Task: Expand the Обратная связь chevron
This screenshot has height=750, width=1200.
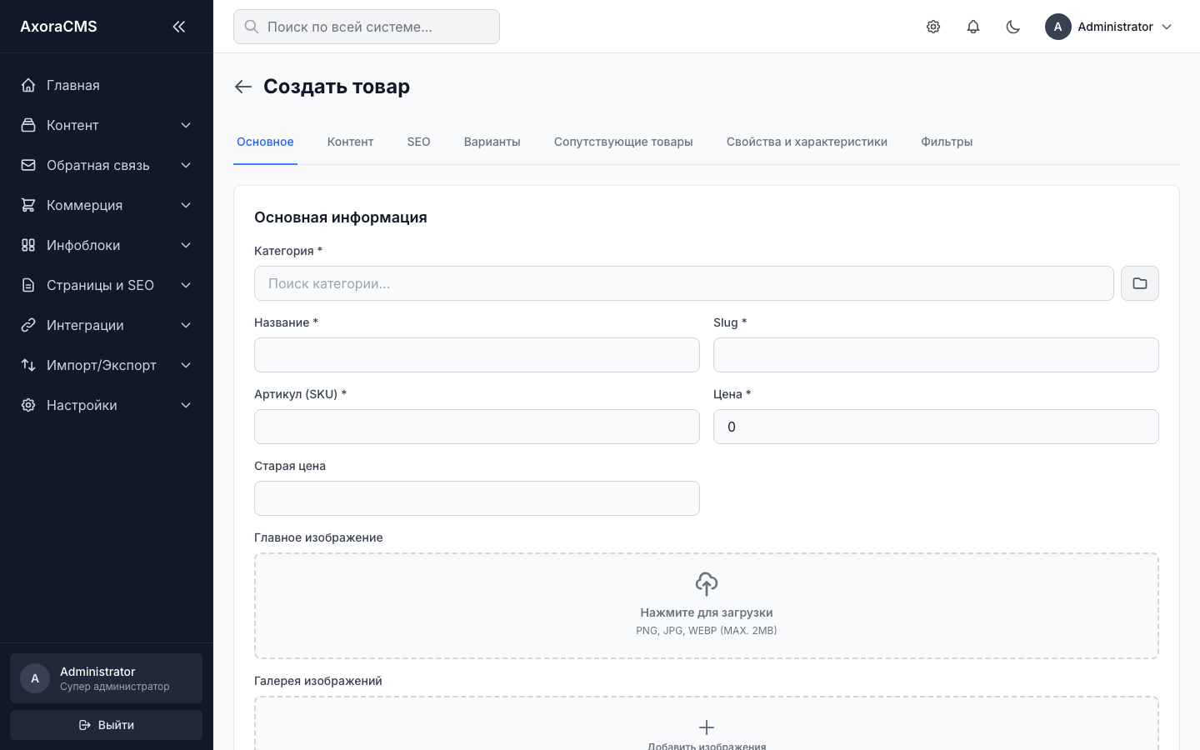Action: 186,165
